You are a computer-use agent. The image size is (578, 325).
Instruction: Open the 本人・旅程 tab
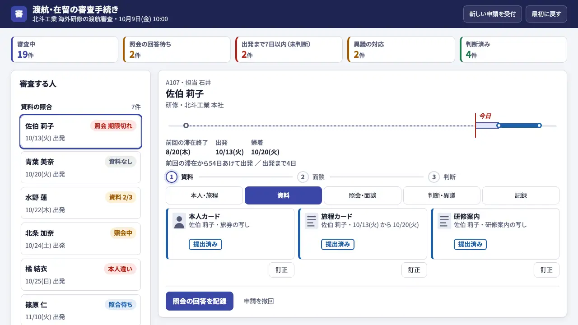tap(204, 195)
